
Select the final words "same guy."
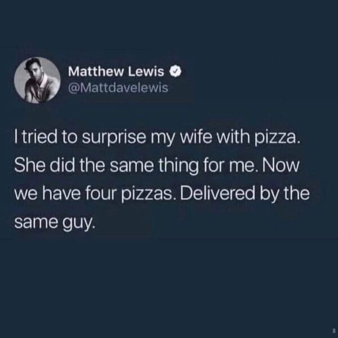coord(55,223)
